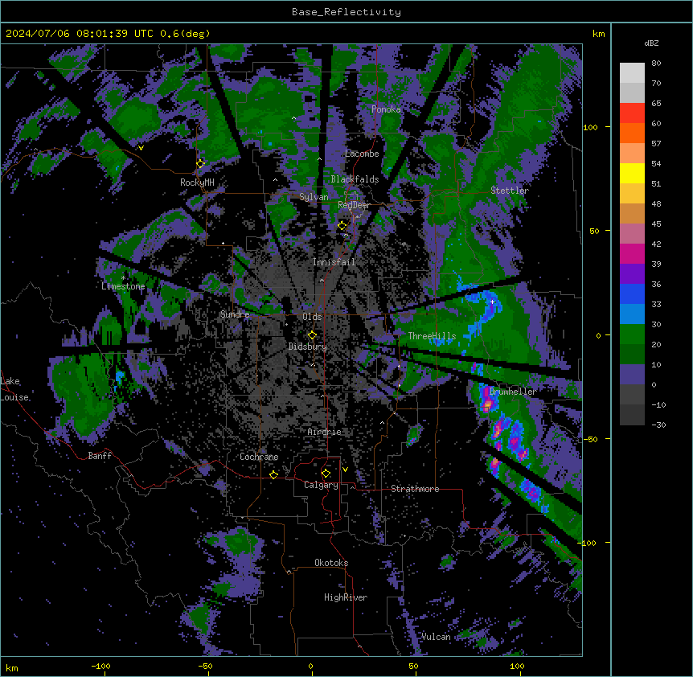Select the Stettler city label

pos(510,191)
